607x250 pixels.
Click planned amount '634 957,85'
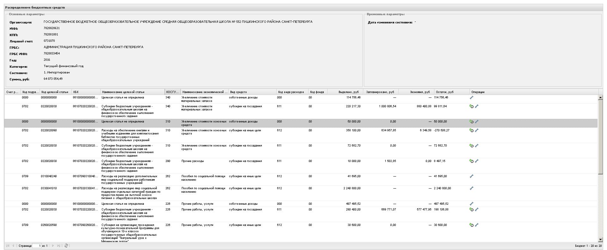(389, 130)
